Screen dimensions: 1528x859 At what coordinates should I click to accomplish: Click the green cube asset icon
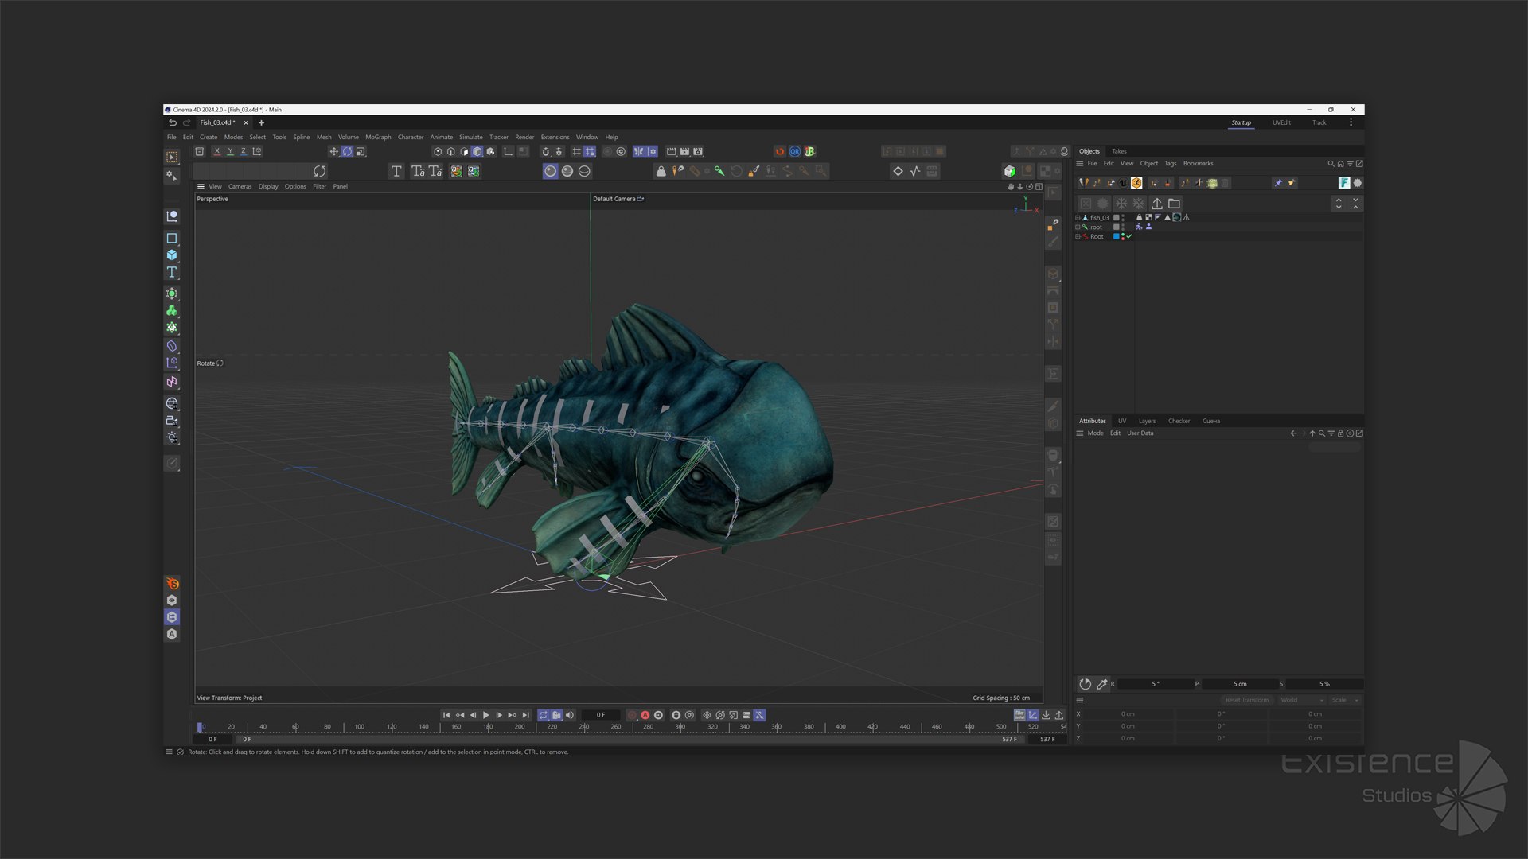[1010, 171]
